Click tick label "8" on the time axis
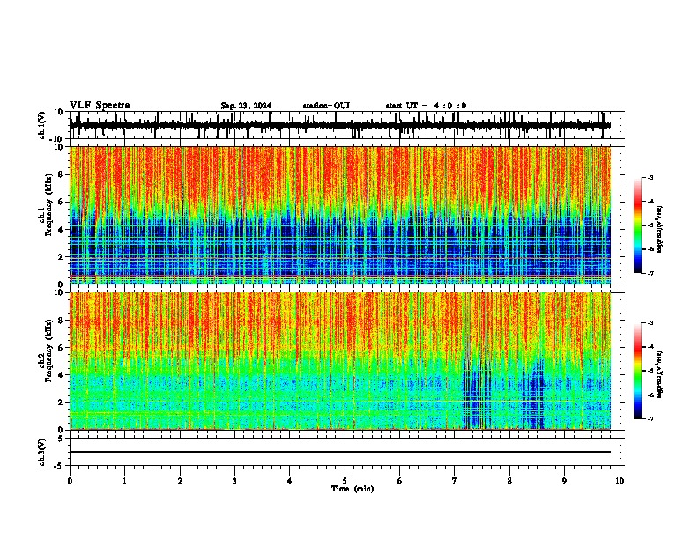 509,481
